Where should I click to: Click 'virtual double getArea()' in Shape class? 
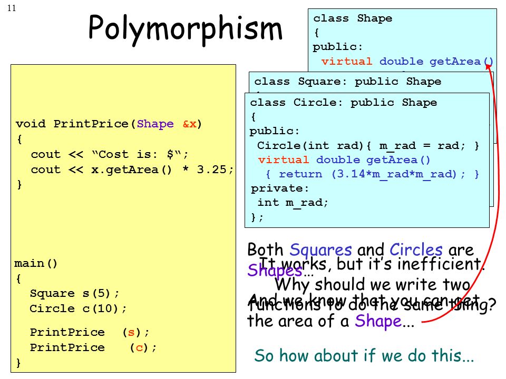(407, 61)
